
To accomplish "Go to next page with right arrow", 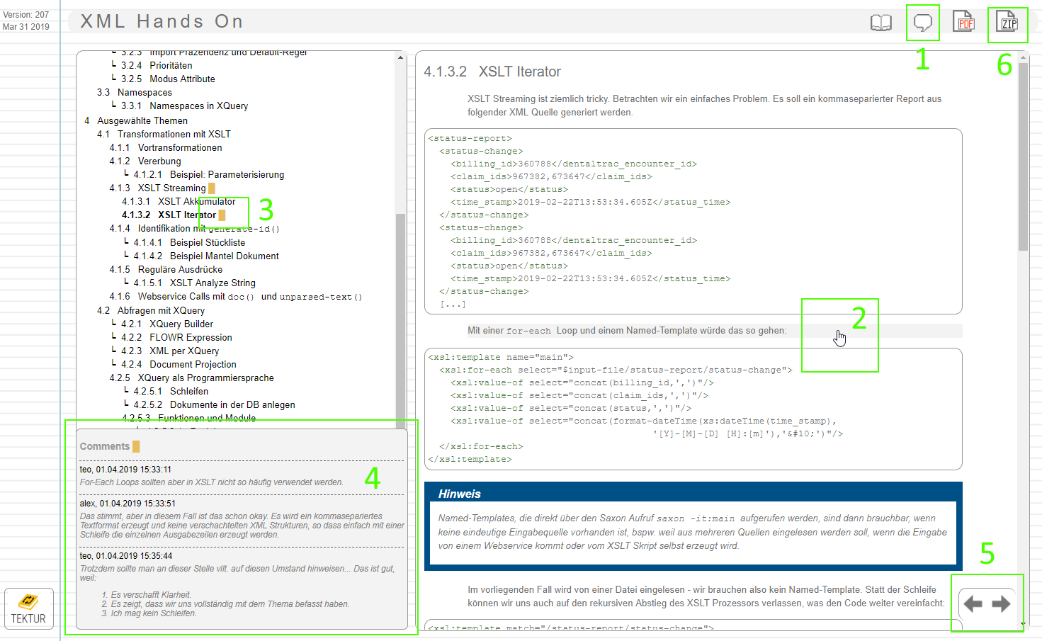I will [x=1001, y=603].
